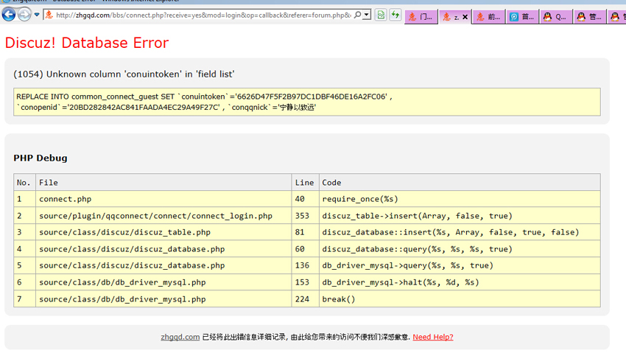
Task: Select the discuz_table.php file path cell
Action: coord(163,232)
